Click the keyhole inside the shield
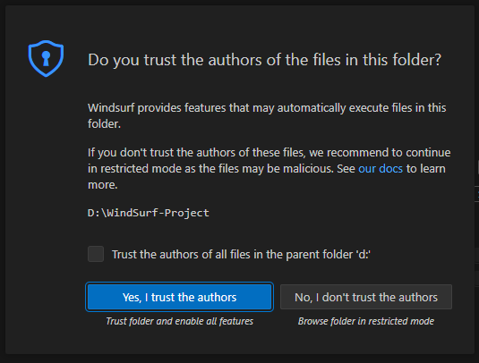Screen dimensions: 479x363 click(46, 58)
